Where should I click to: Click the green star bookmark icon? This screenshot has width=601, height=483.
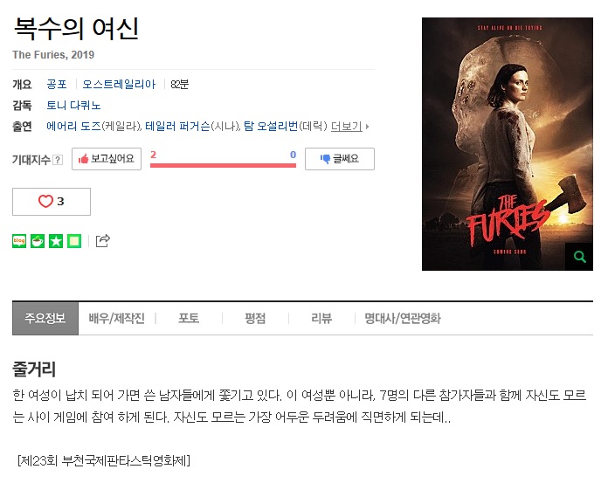point(56,241)
